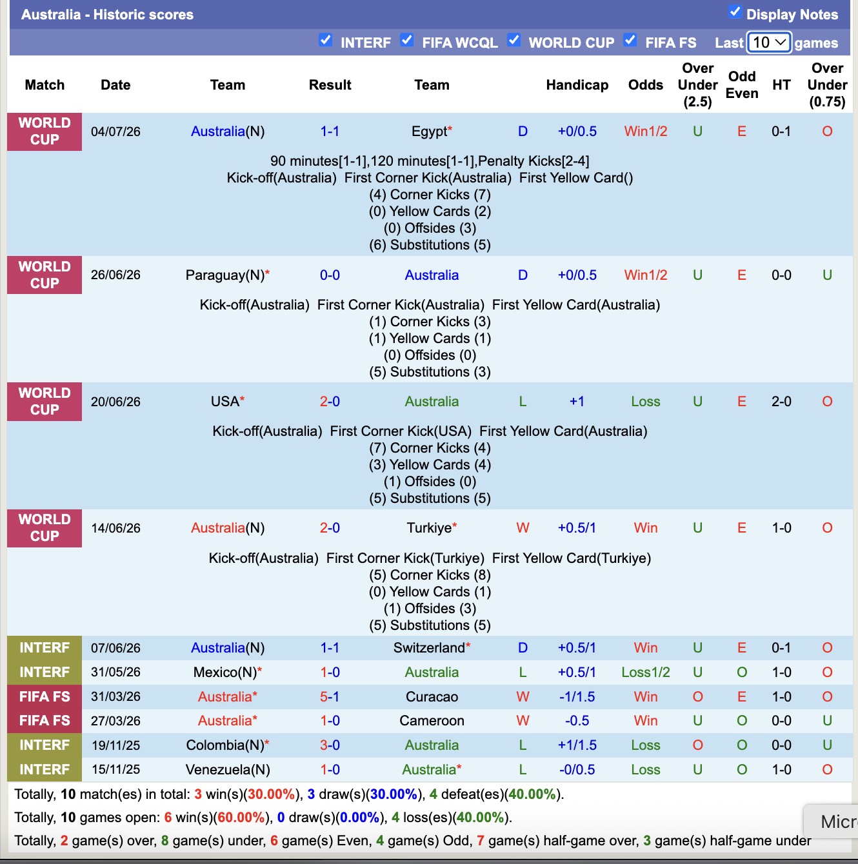Open the Curacao team link
This screenshot has width=858, height=864.
click(x=432, y=697)
